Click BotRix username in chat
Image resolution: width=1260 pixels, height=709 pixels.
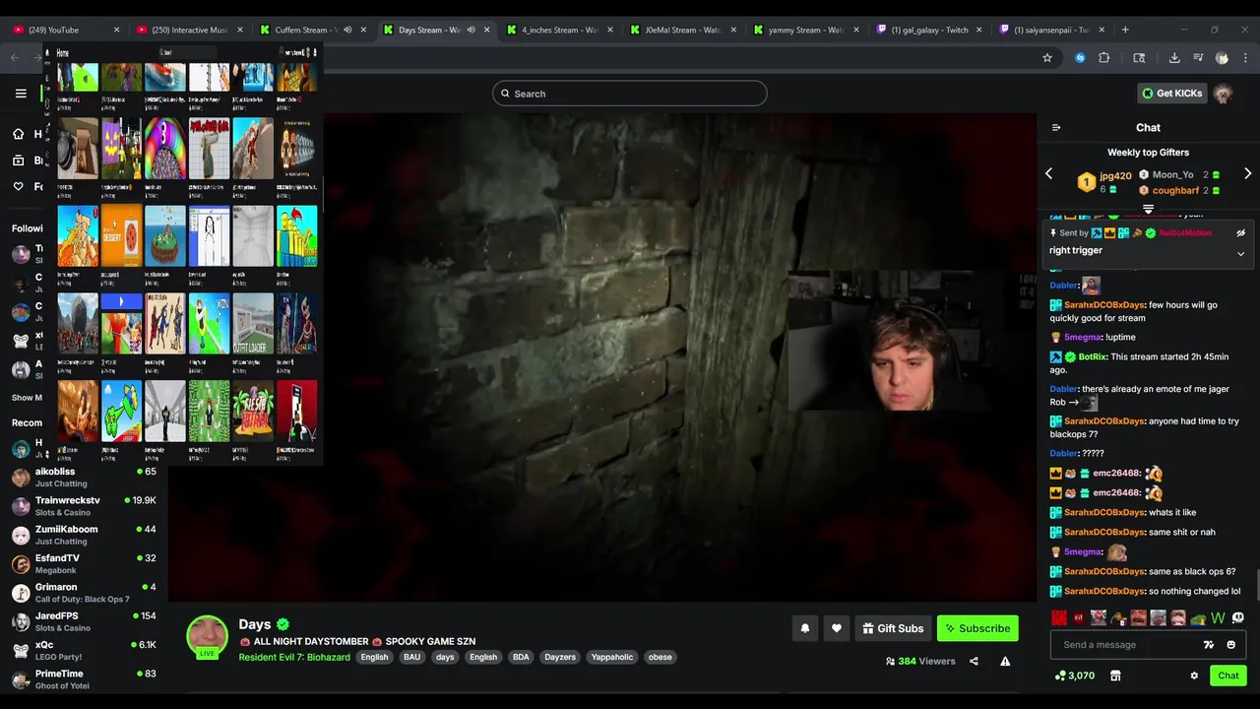[1093, 356]
